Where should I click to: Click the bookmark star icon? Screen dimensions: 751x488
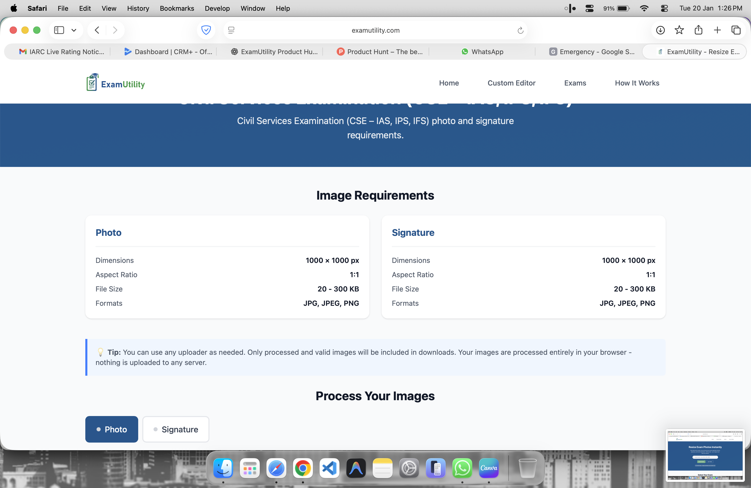pos(679,30)
